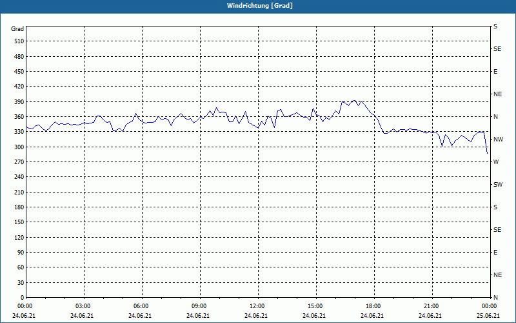Select the W compass label

[496, 162]
